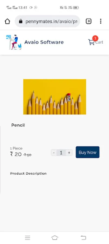The height and width of the screenshot is (244, 109).
Task: Open the three-dot browser menu
Action: (101, 21)
